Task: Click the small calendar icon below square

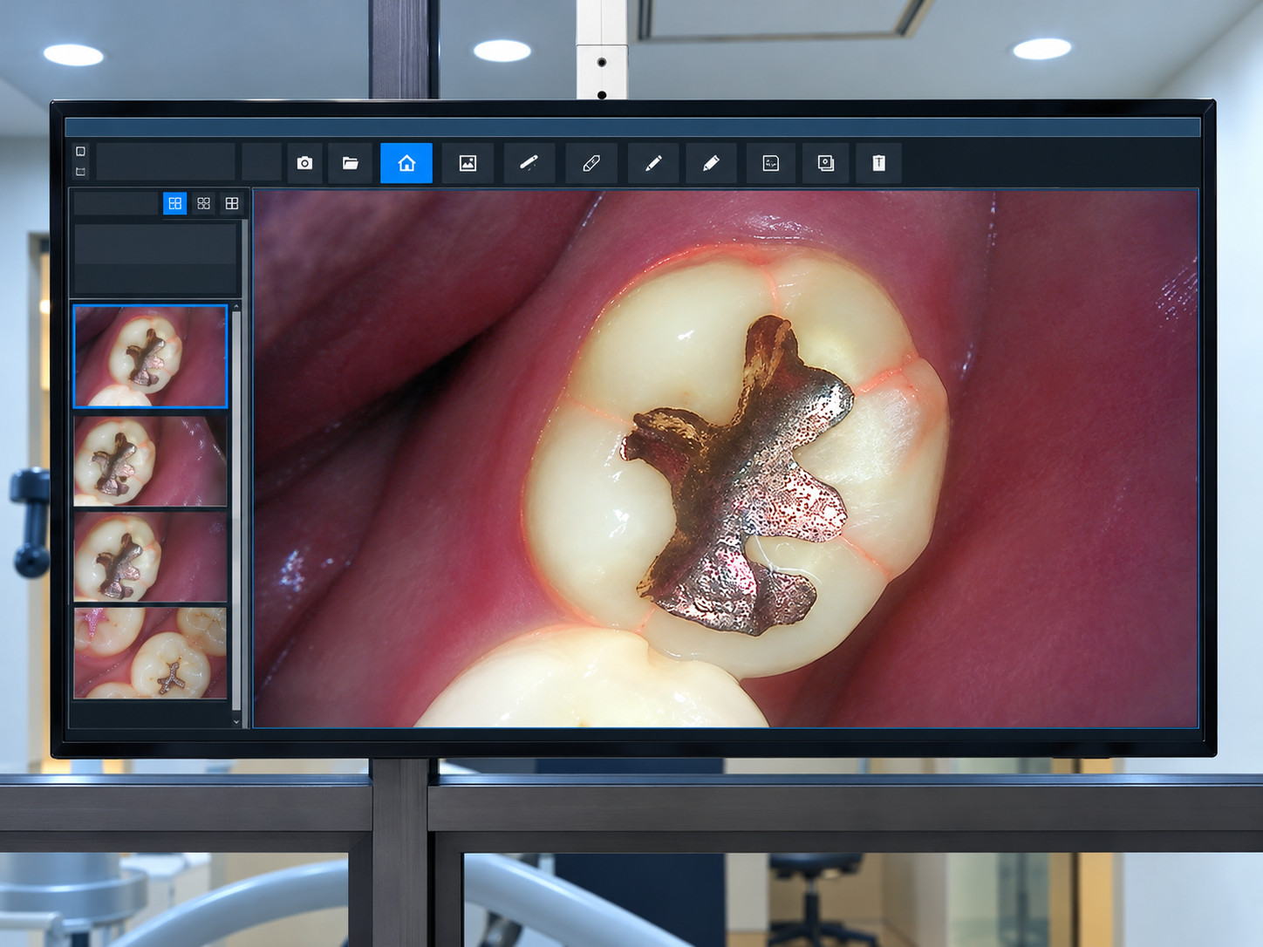Action: click(x=81, y=172)
